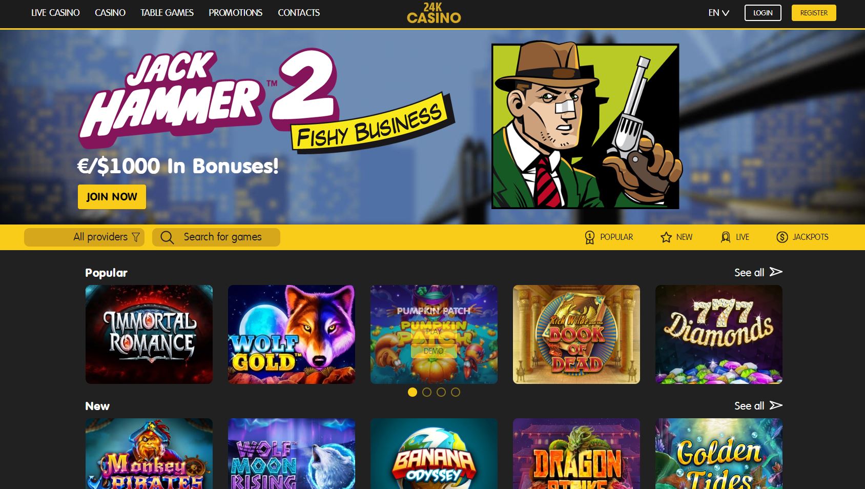Open the Table Games menu item
This screenshot has height=489, width=865.
pos(167,13)
